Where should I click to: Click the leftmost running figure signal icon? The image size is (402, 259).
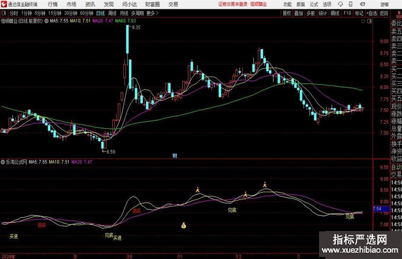197,190
